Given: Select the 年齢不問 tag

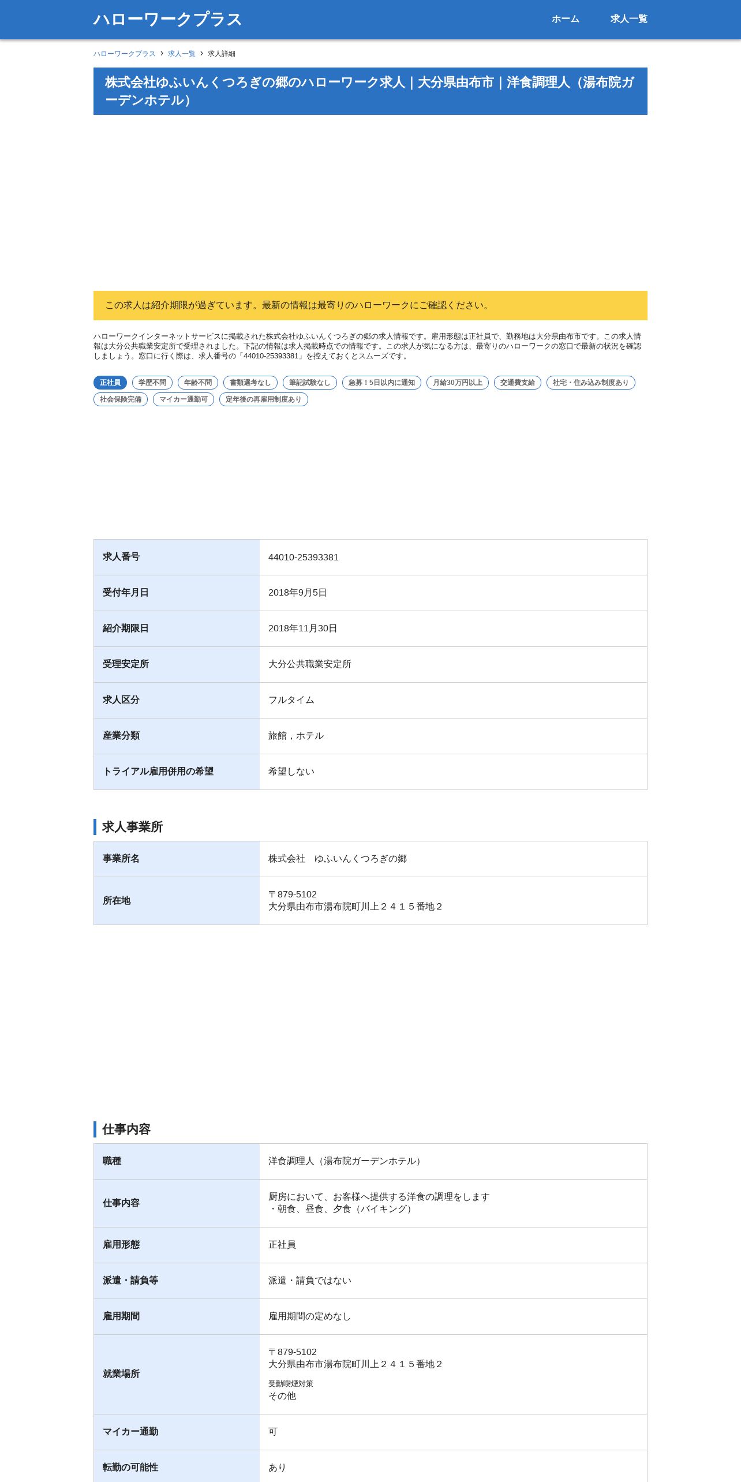Looking at the screenshot, I should (198, 383).
